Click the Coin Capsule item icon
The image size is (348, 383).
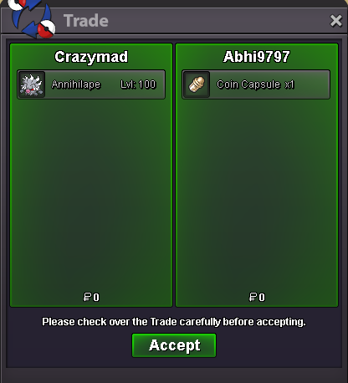197,84
